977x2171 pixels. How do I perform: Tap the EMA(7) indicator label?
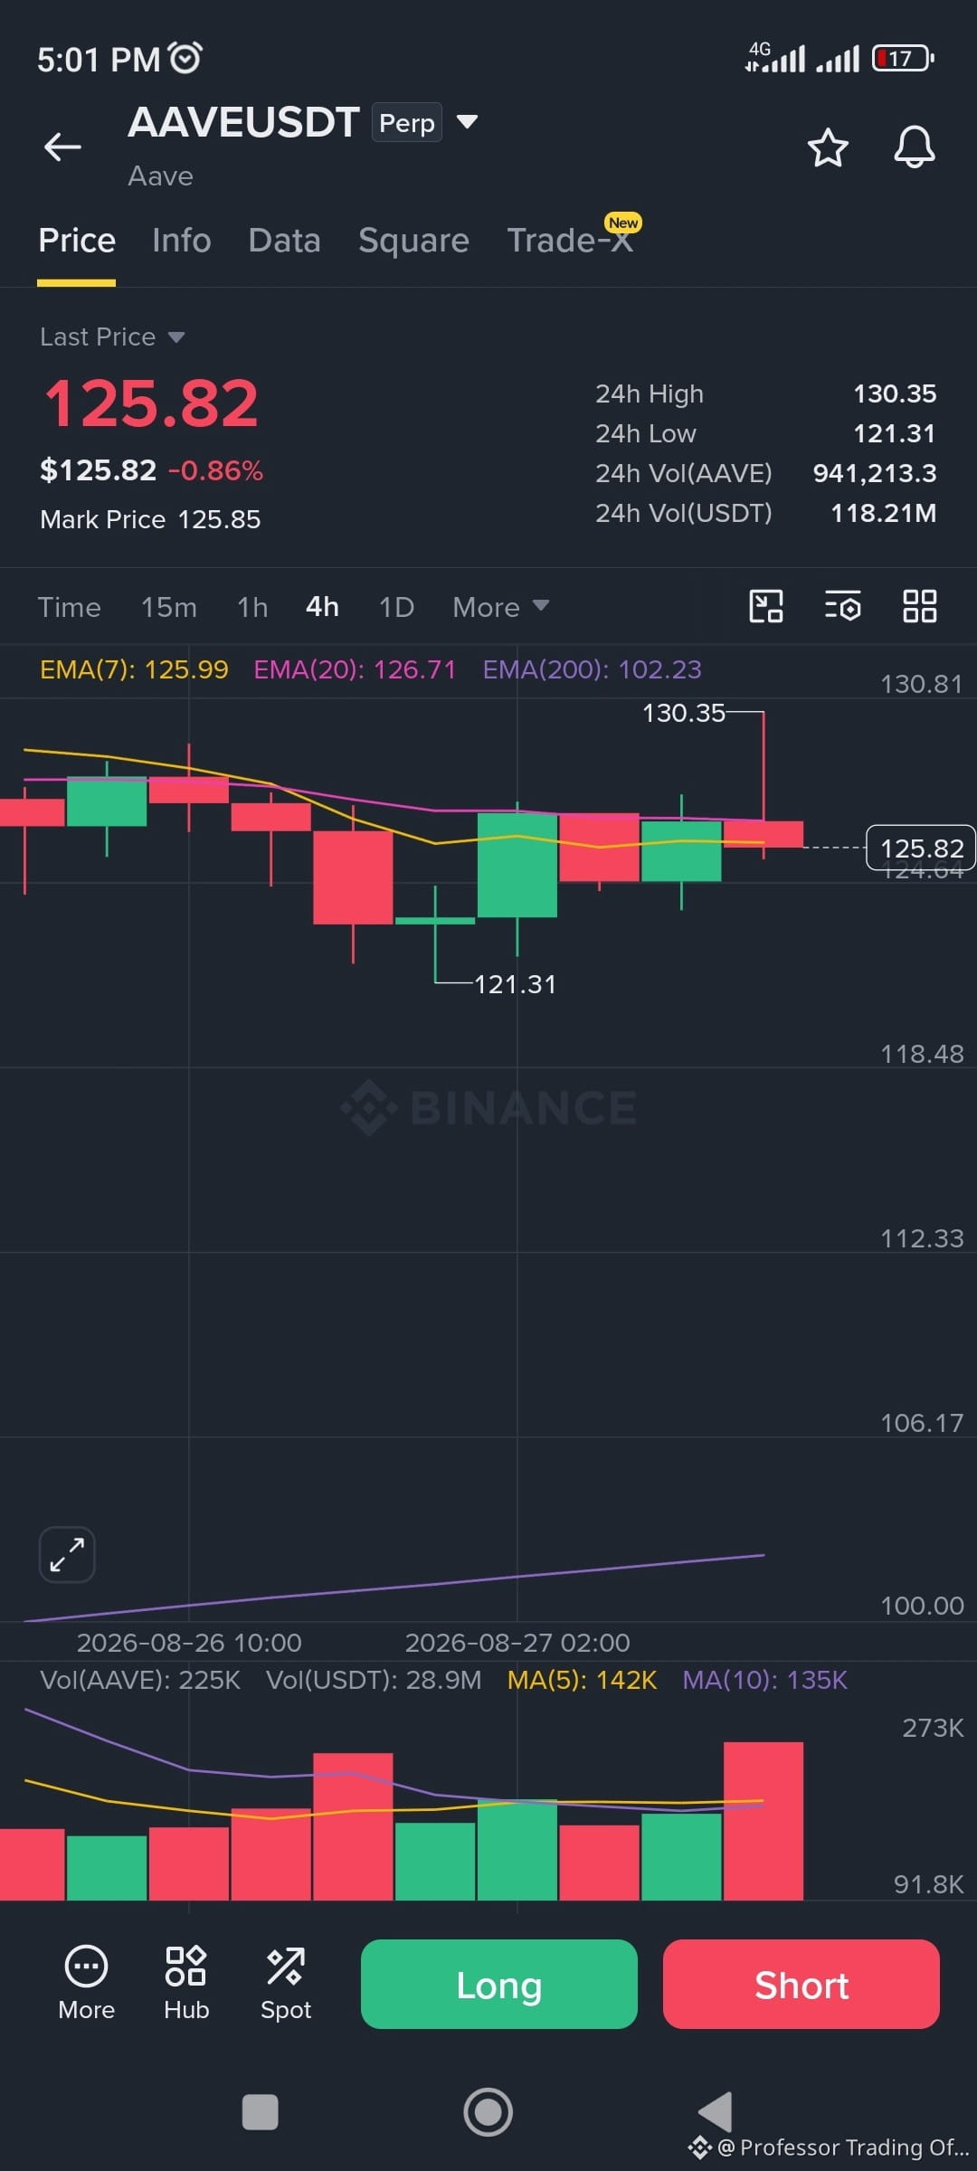(134, 669)
